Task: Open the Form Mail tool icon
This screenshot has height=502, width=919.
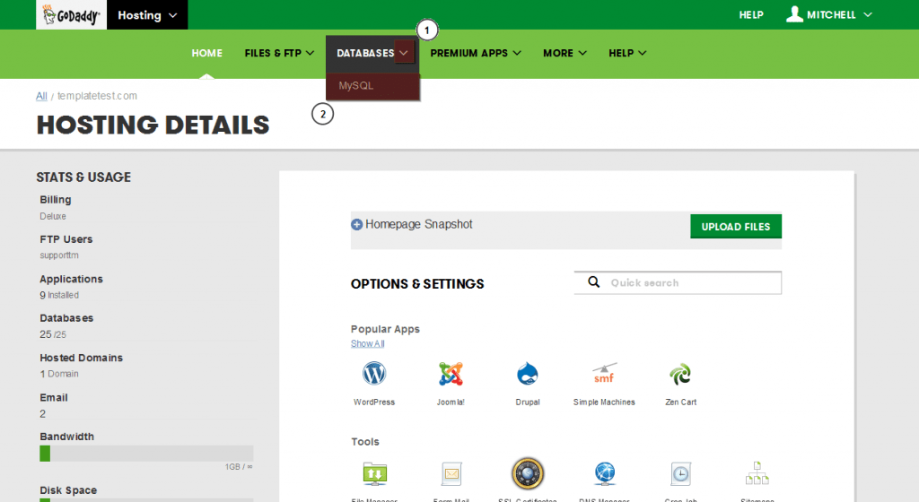Action: tap(451, 474)
